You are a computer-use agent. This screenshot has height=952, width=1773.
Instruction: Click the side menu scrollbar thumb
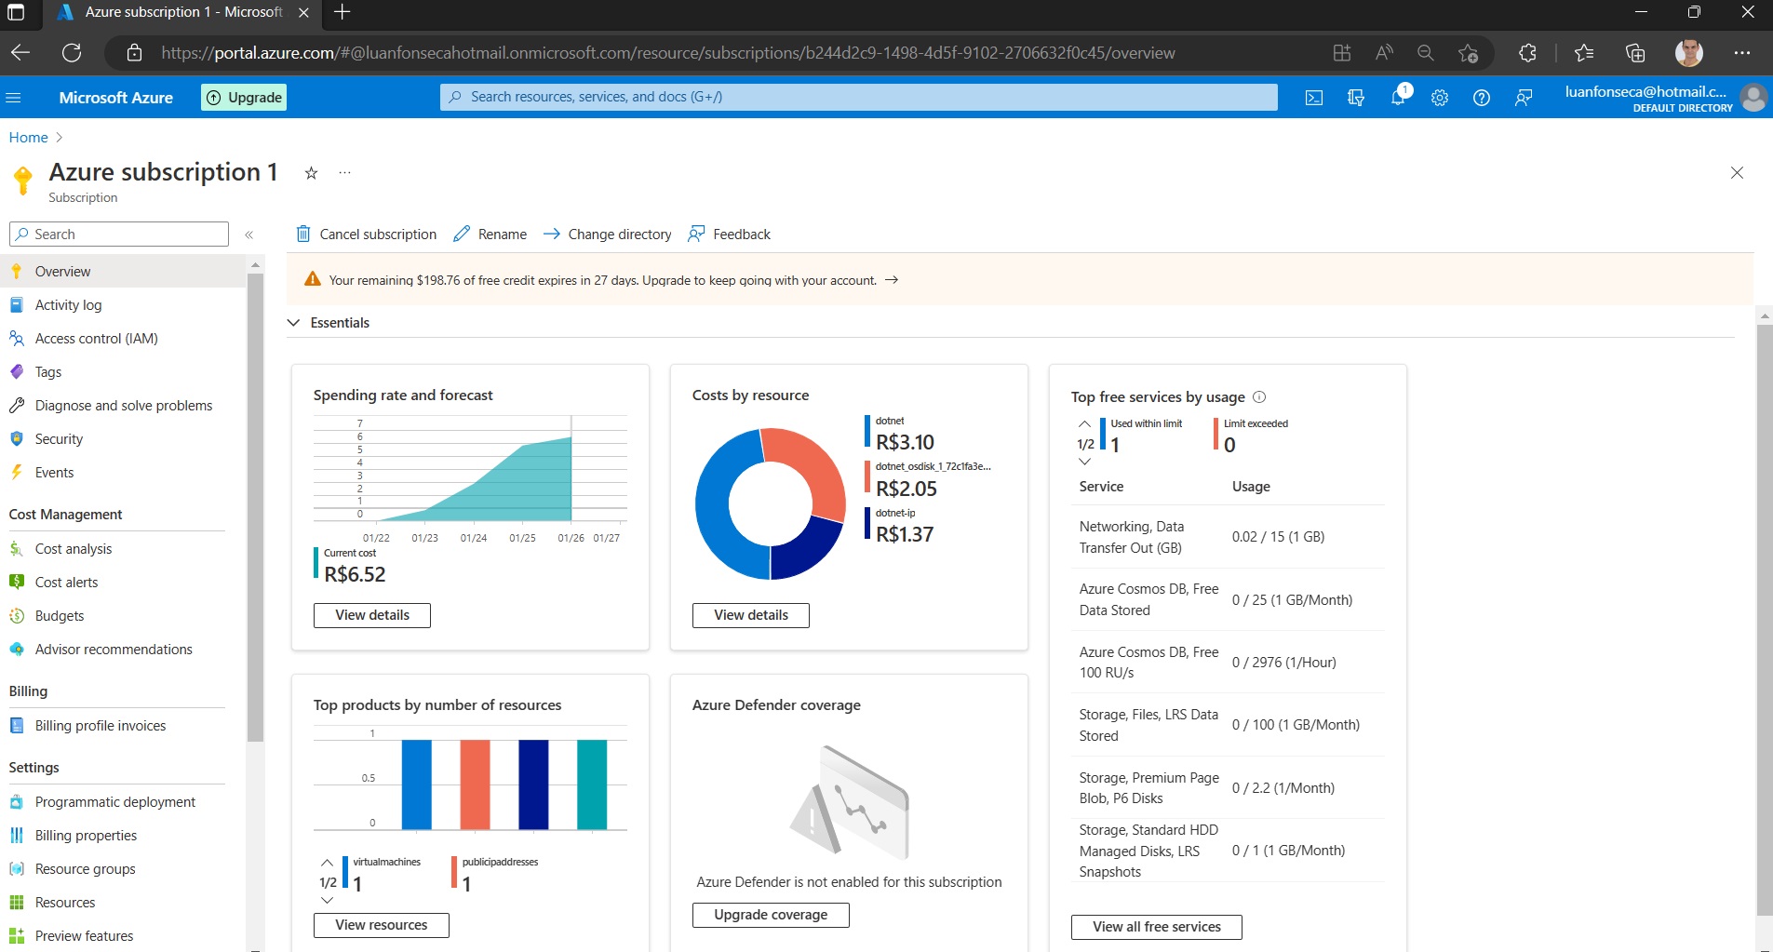click(255, 507)
